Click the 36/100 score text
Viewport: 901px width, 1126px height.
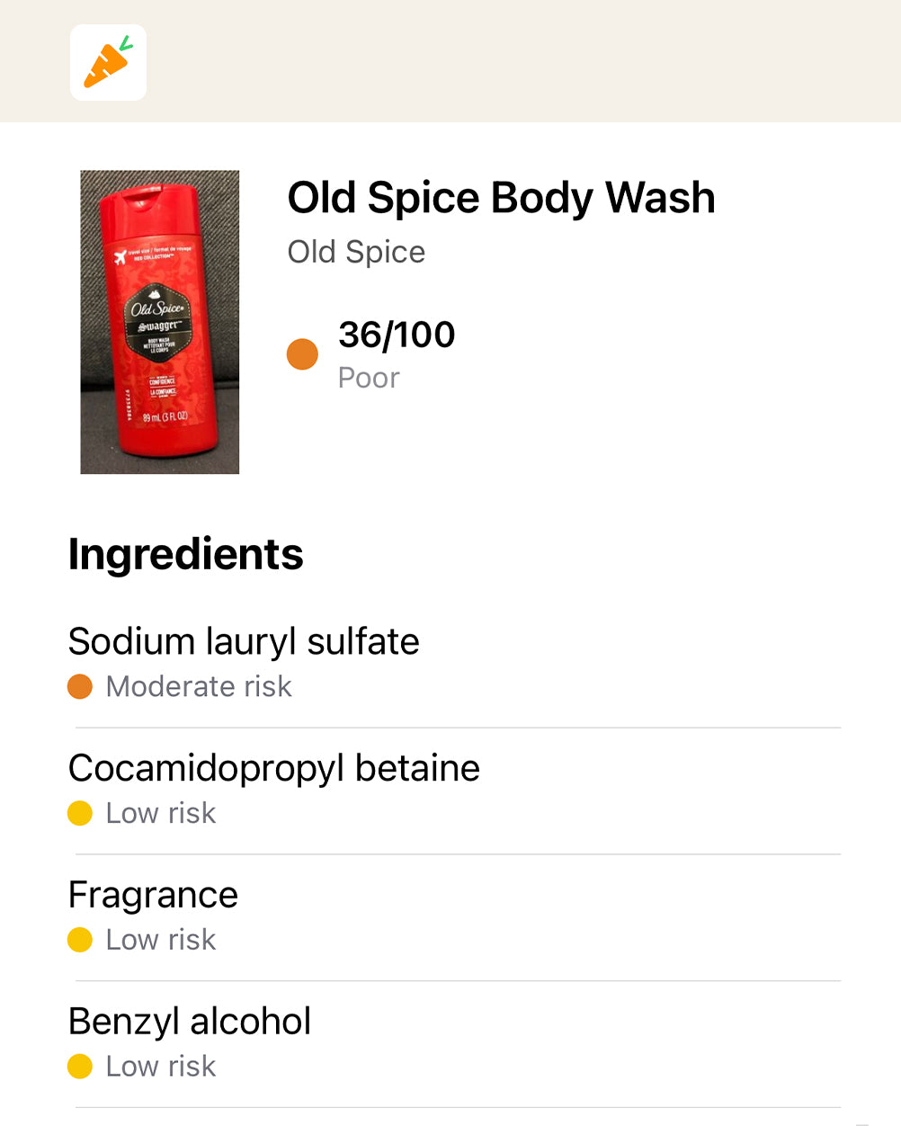click(397, 335)
